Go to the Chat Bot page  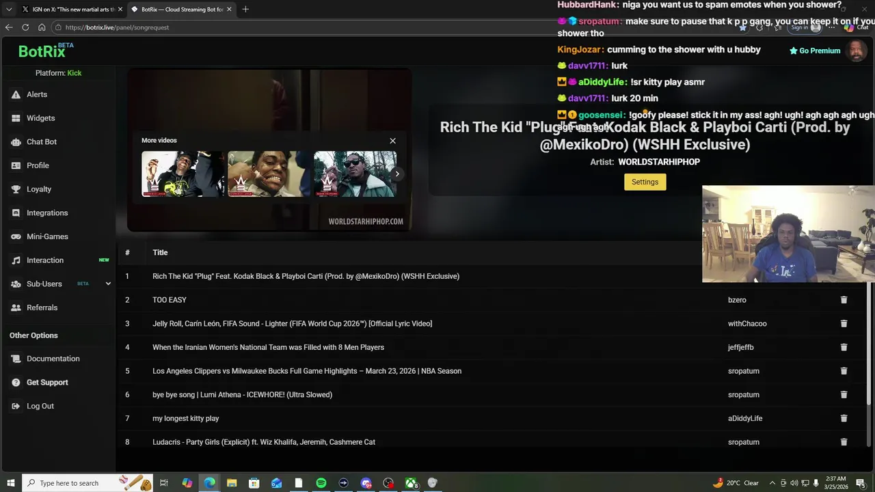pyautogui.click(x=41, y=141)
